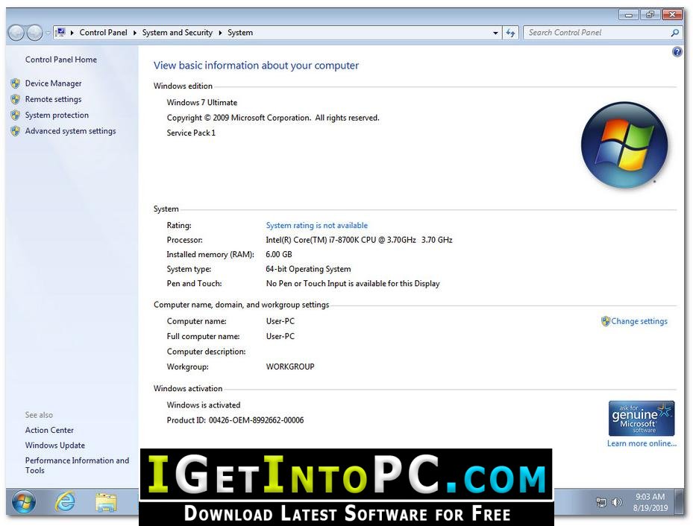Image resolution: width=693 pixels, height=526 pixels.
Task: Click the Service Pack 1 text
Action: pyautogui.click(x=191, y=133)
